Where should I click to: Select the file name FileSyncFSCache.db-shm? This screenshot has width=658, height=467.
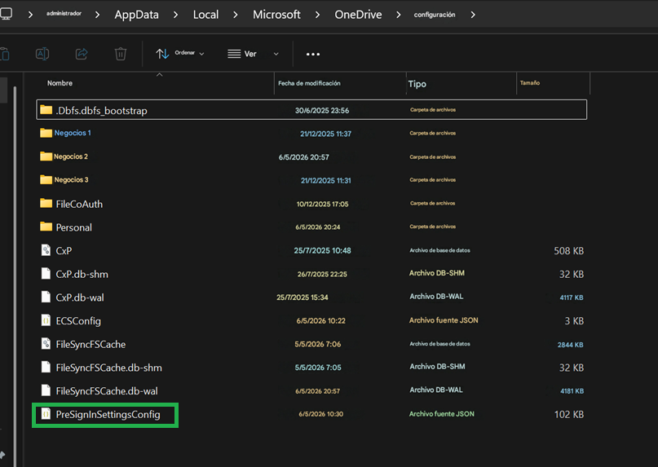click(x=109, y=368)
